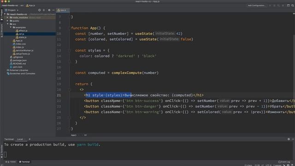This screenshot has width=295, height=166.
Task: Open the Favorites side tool tab
Action: (x=2, y=152)
